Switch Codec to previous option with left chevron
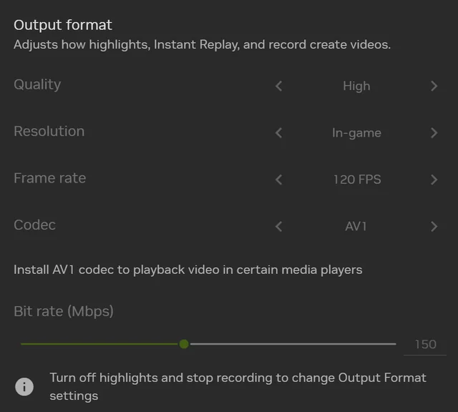The width and height of the screenshot is (458, 412). coord(279,226)
